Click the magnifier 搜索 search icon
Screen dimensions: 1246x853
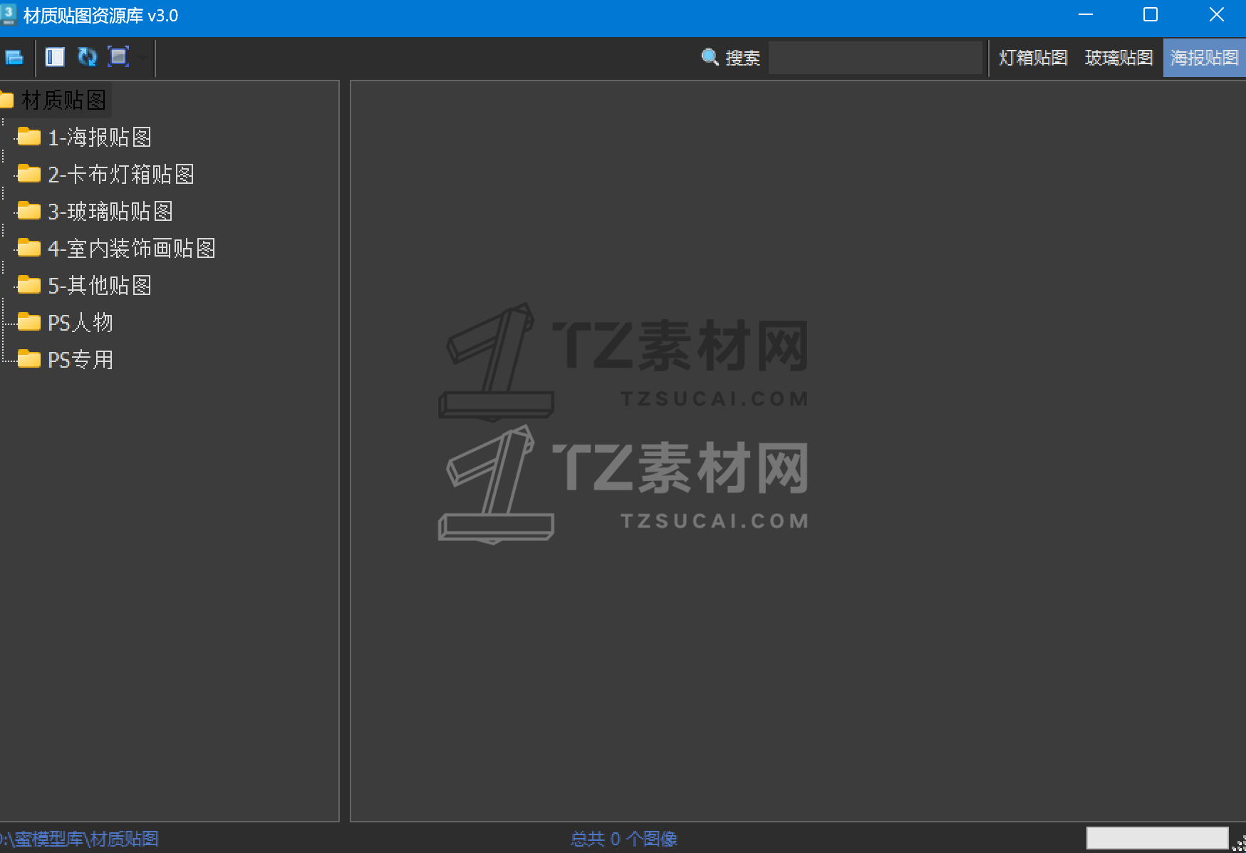710,57
